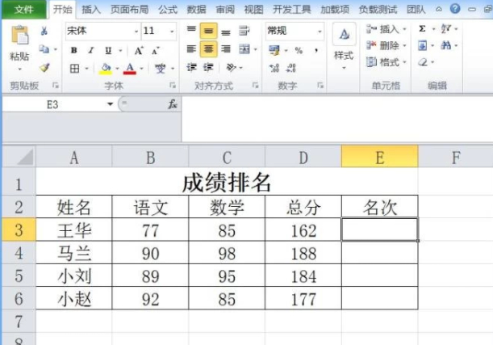
Task: Toggle middle vertical alignment
Action: pyautogui.click(x=208, y=31)
